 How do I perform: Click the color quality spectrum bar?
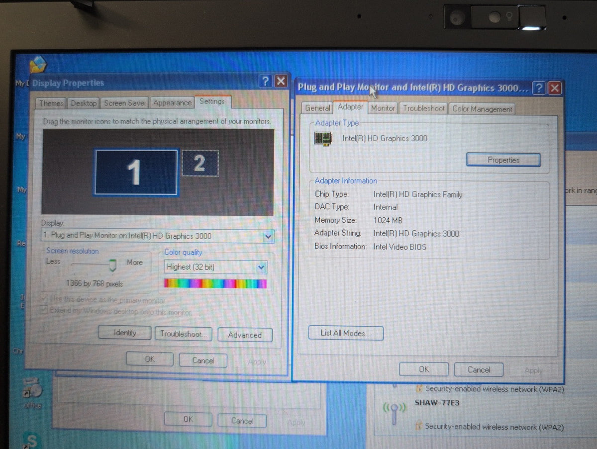point(215,283)
